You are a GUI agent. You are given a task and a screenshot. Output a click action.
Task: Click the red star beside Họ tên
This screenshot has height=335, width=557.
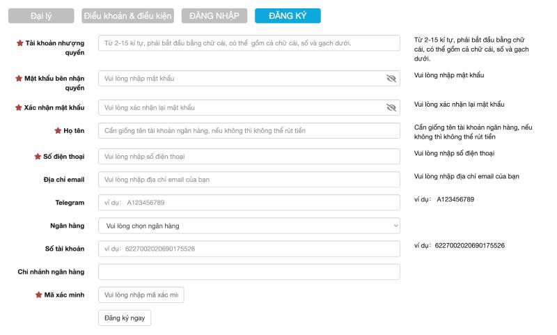pos(58,131)
